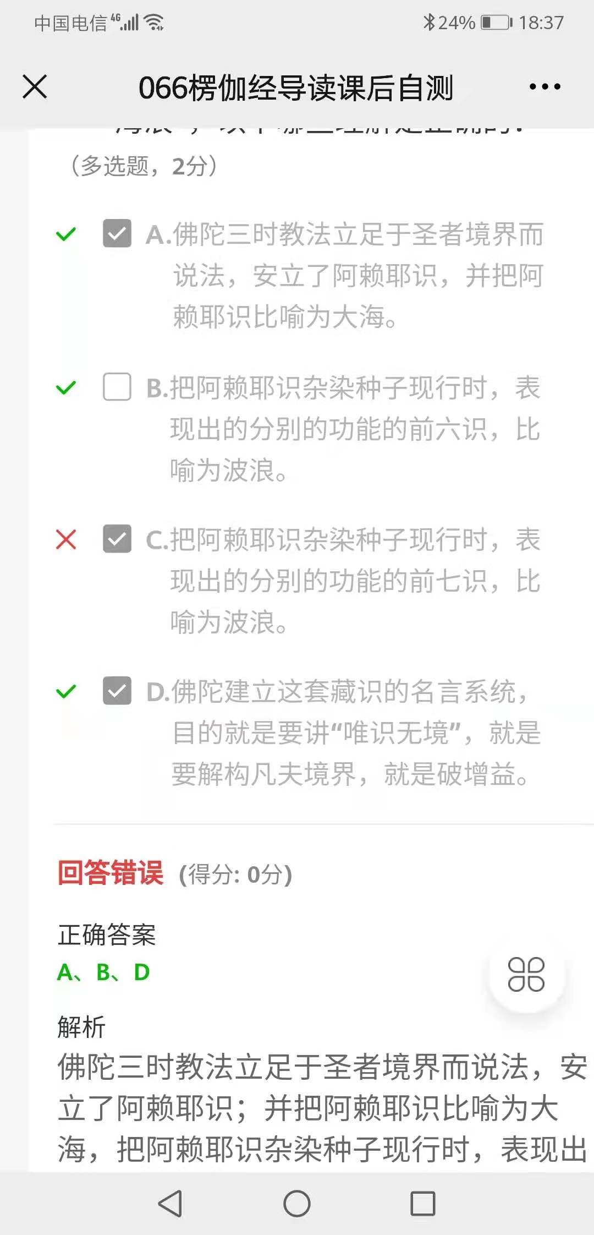Tap the green check mark beside option D
The width and height of the screenshot is (594, 1235).
pos(66,691)
